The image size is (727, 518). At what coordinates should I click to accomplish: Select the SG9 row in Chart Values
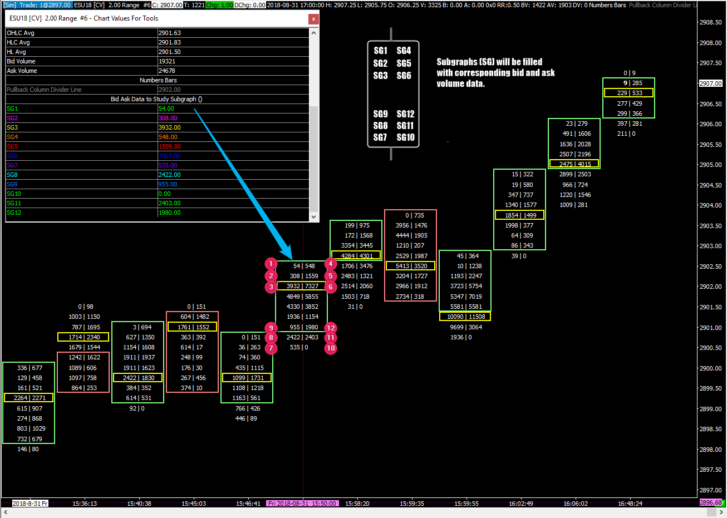158,184
